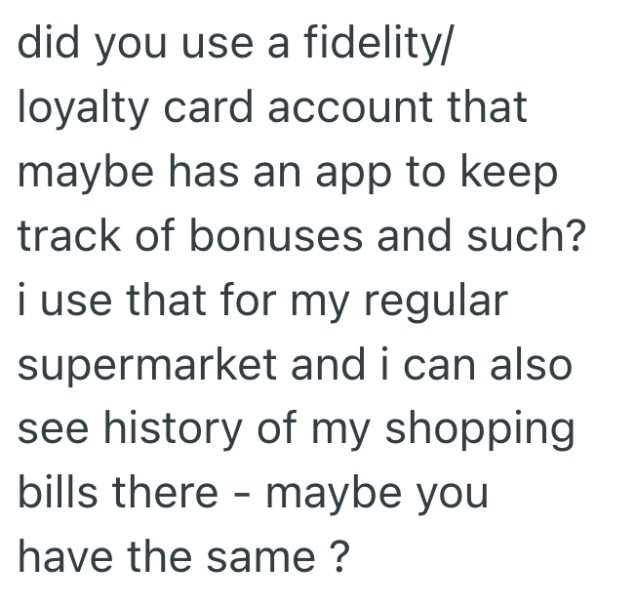636x605 pixels.
Task: Click the word "see" in the text
Action: coord(53,429)
